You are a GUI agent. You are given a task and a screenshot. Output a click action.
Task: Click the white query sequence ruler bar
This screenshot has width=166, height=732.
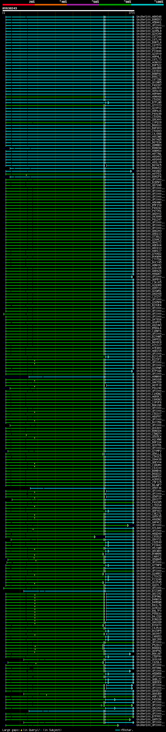pyautogui.click(x=68, y=10)
